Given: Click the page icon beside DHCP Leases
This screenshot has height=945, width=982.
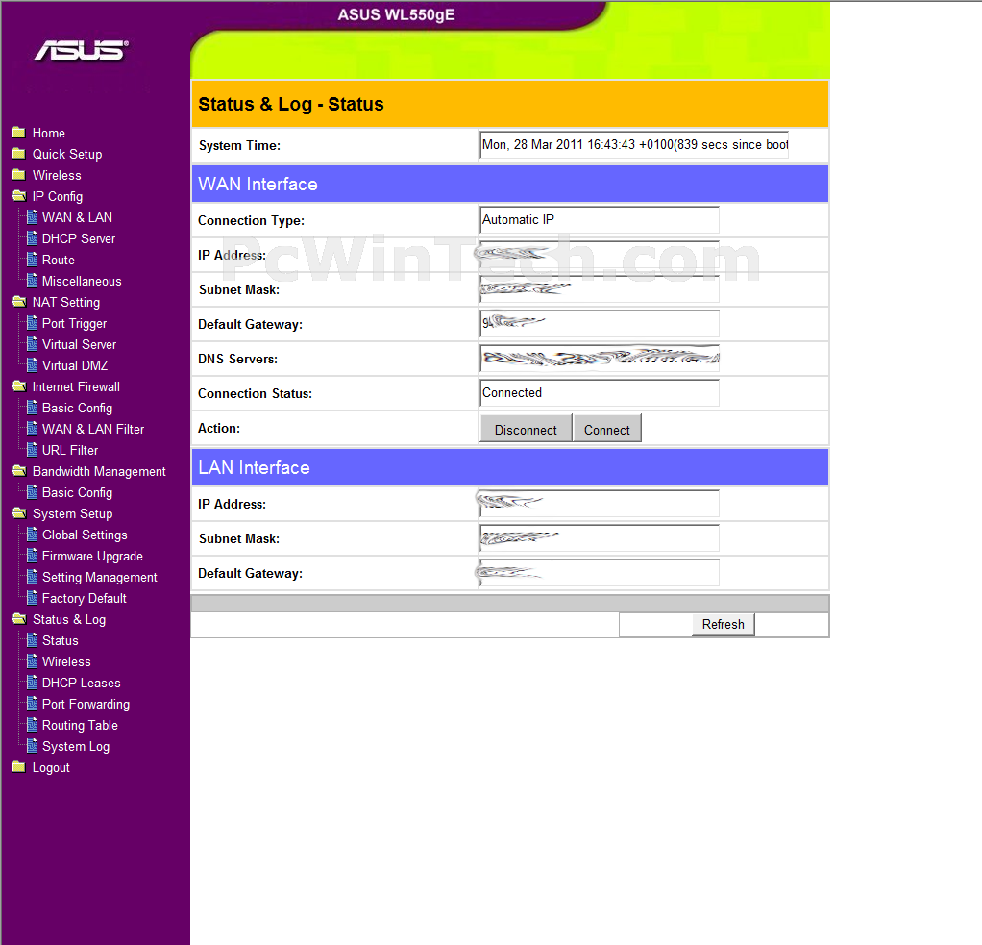Looking at the screenshot, I should pyautogui.click(x=32, y=683).
